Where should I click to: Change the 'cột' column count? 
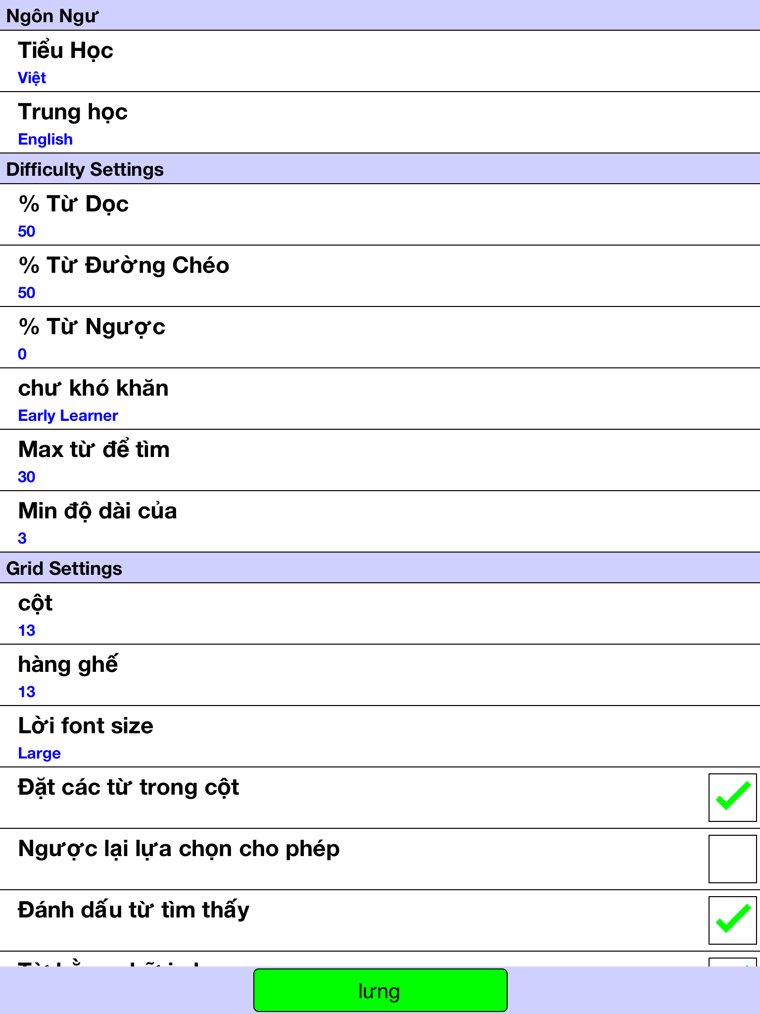click(380, 613)
